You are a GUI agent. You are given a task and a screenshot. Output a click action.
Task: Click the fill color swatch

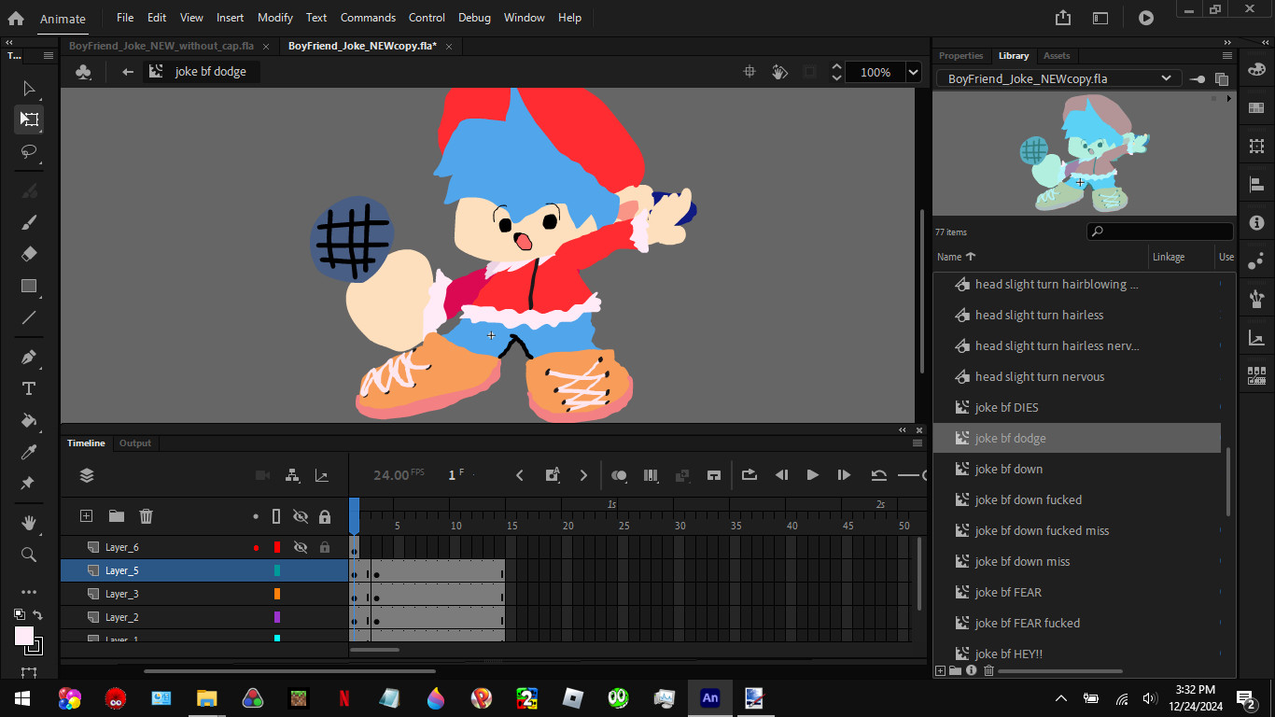click(x=24, y=636)
